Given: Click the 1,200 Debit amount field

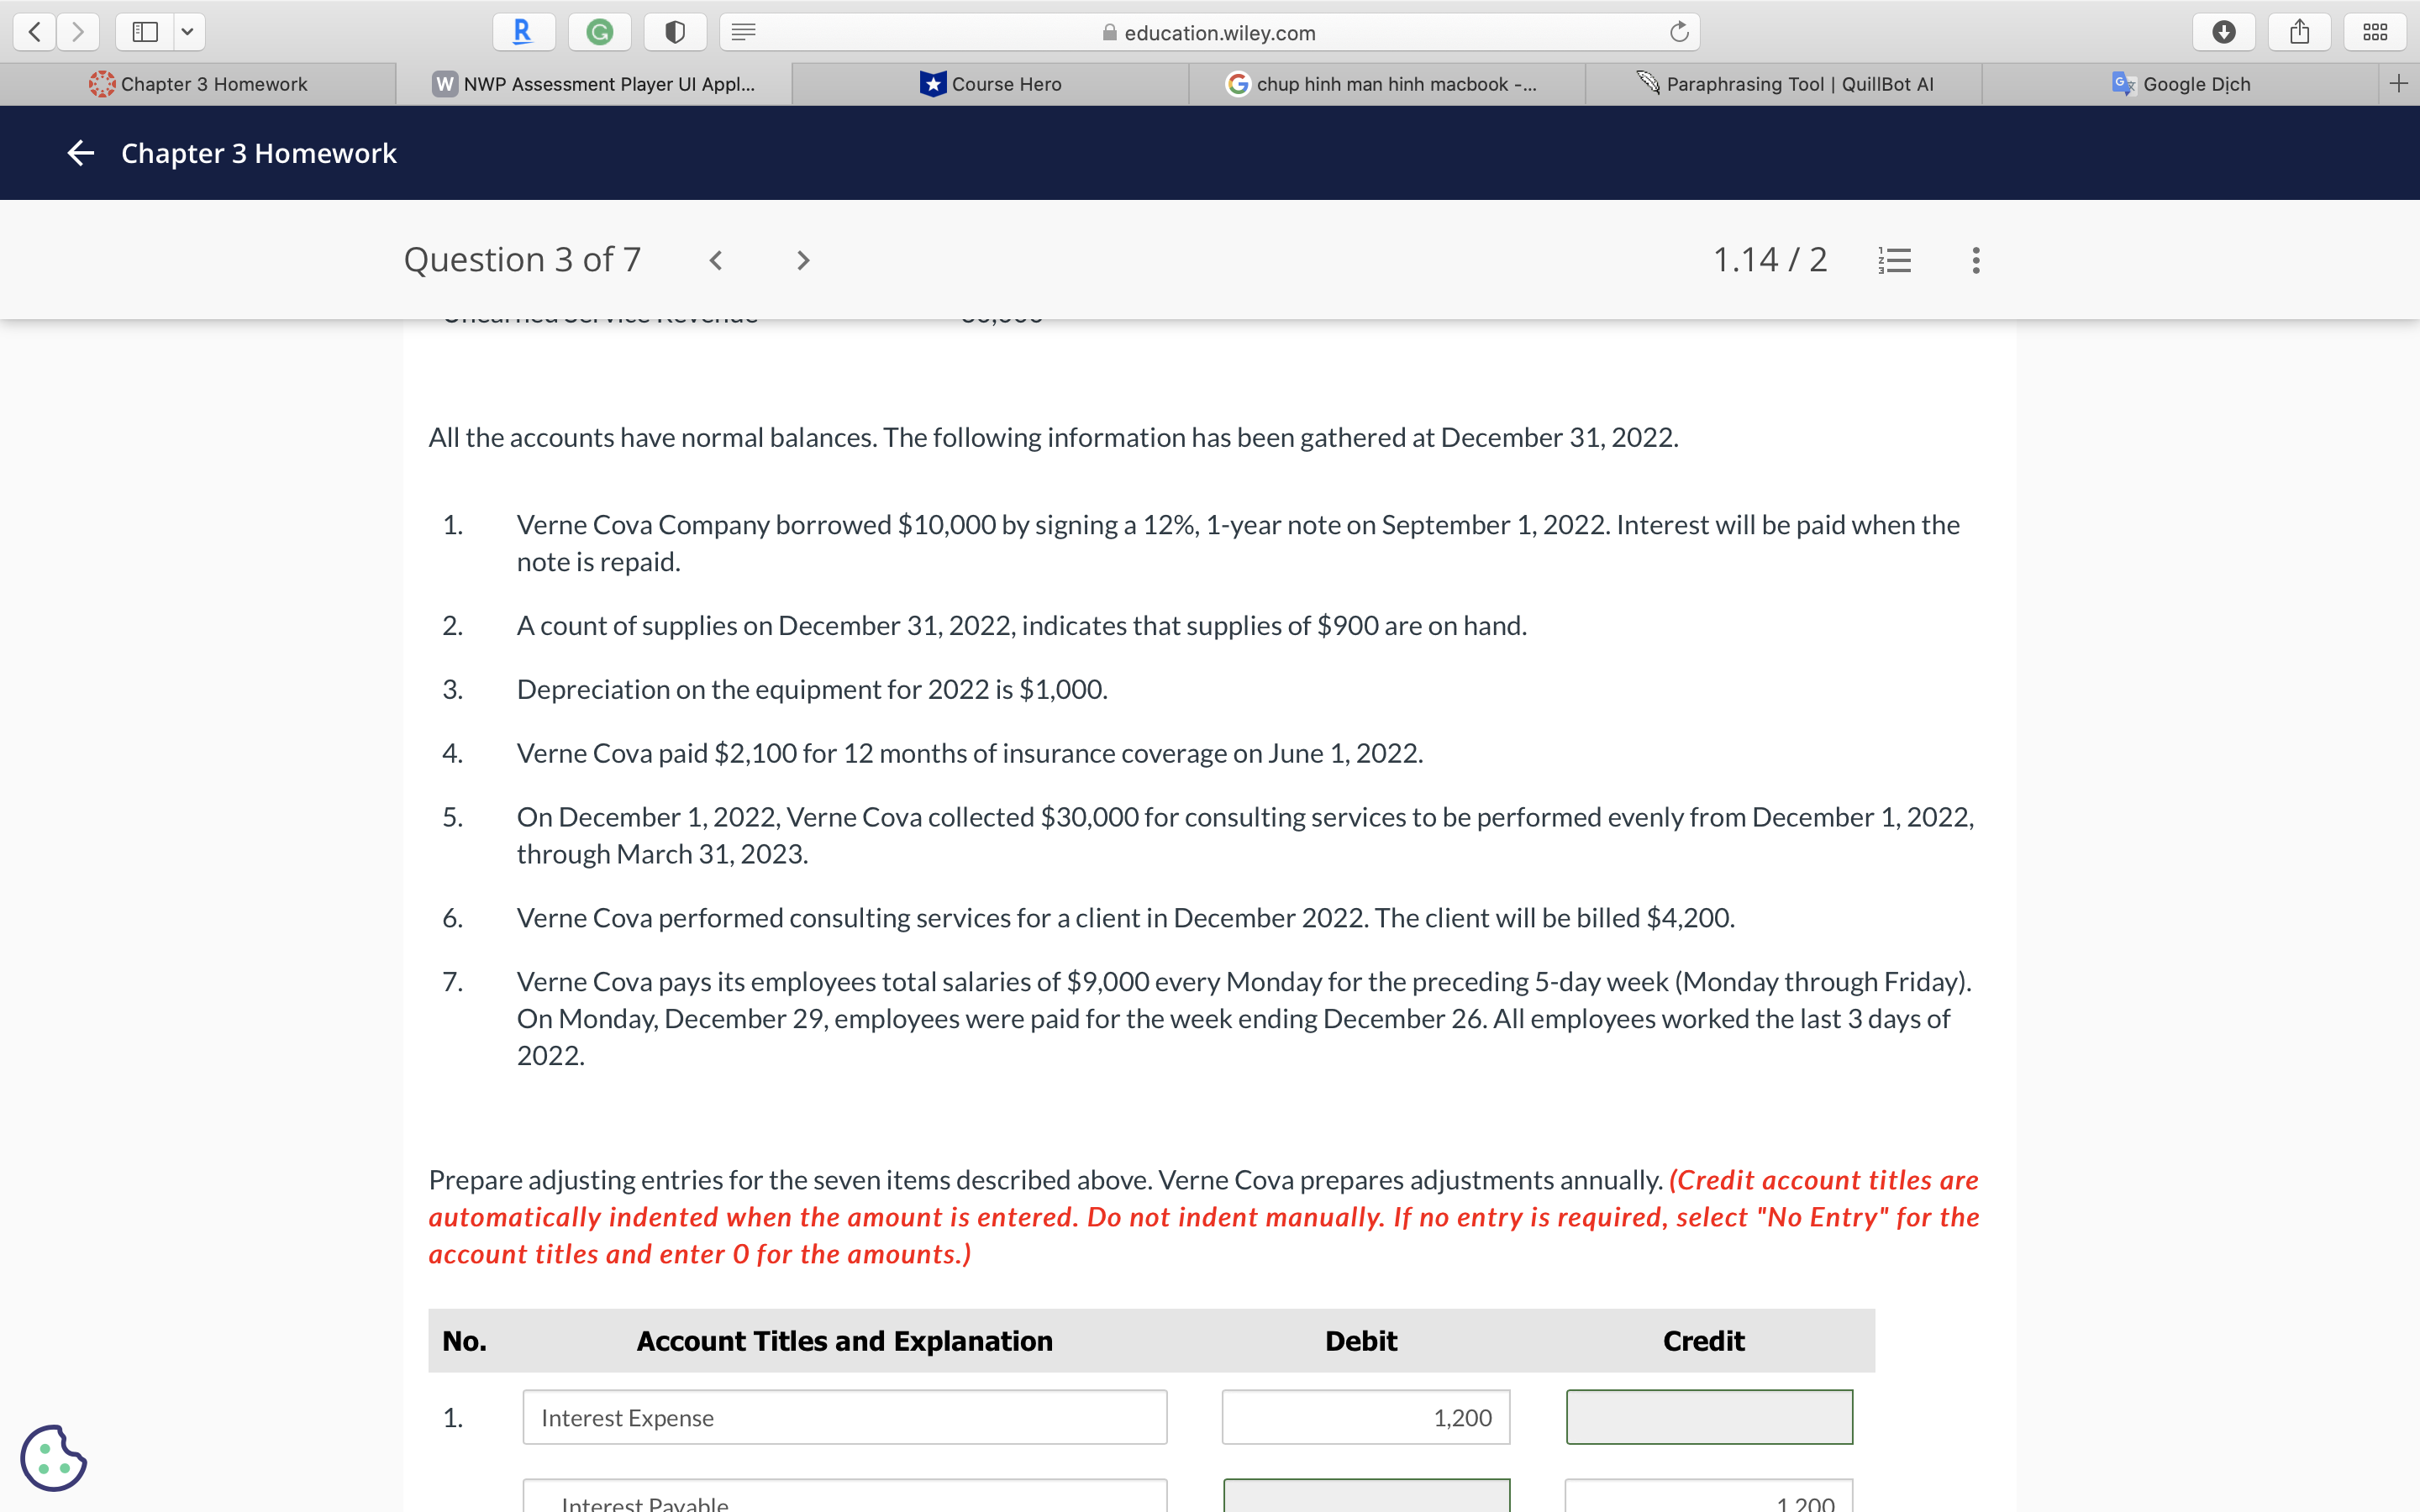Looking at the screenshot, I should pyautogui.click(x=1366, y=1417).
